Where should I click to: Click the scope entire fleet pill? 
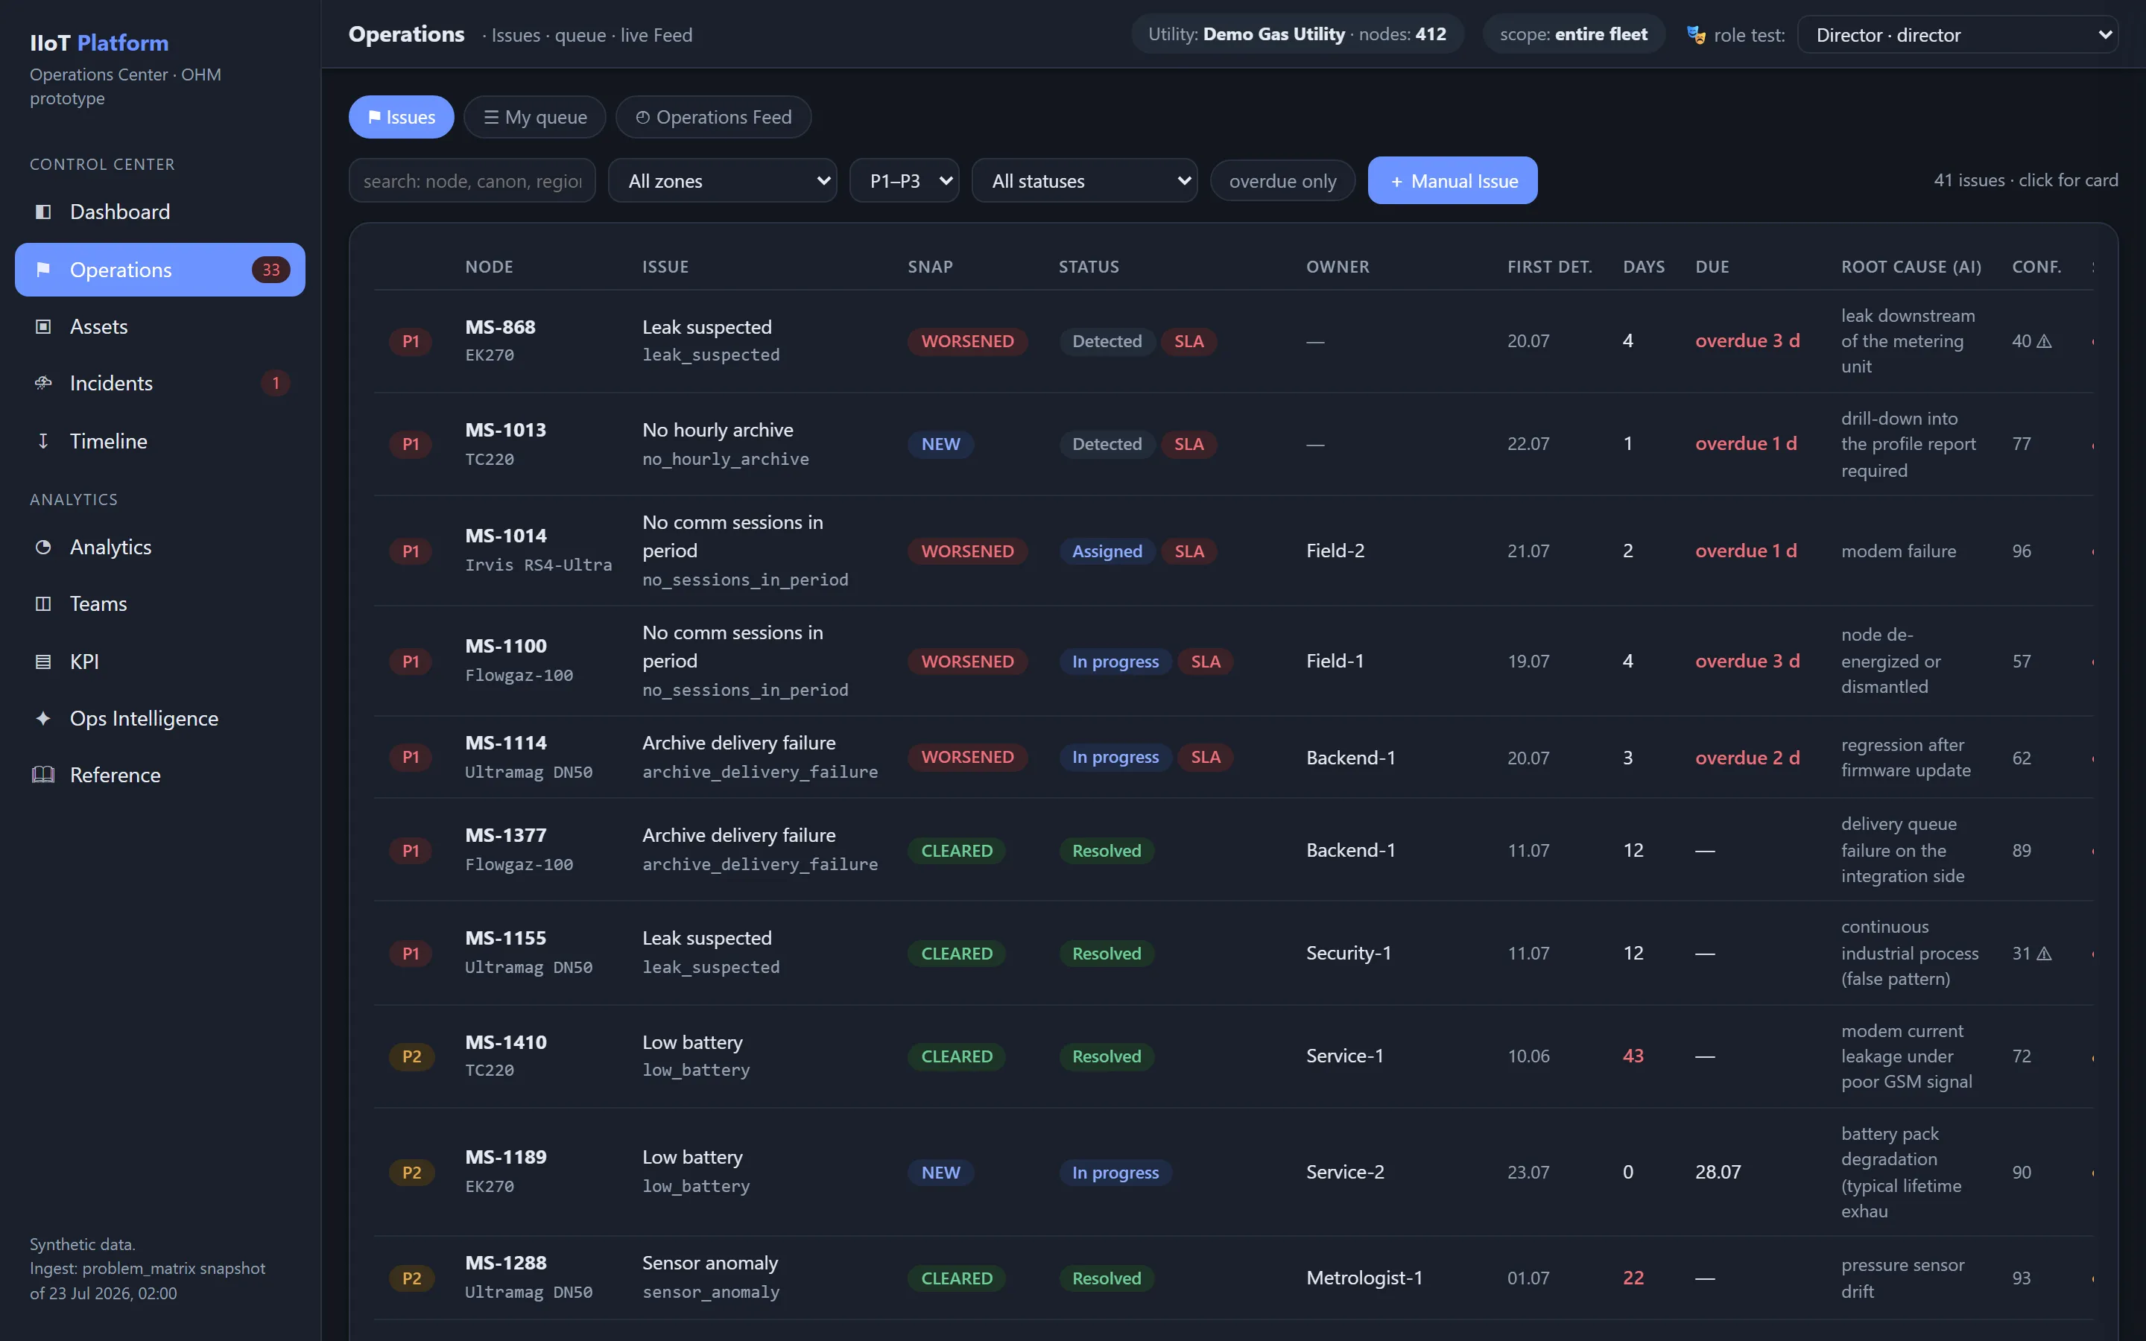pyautogui.click(x=1574, y=34)
